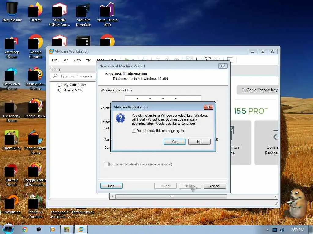Screen dimensions: 313x234
Task: Open the VM menu in VMware Workstation
Action: coord(89,60)
